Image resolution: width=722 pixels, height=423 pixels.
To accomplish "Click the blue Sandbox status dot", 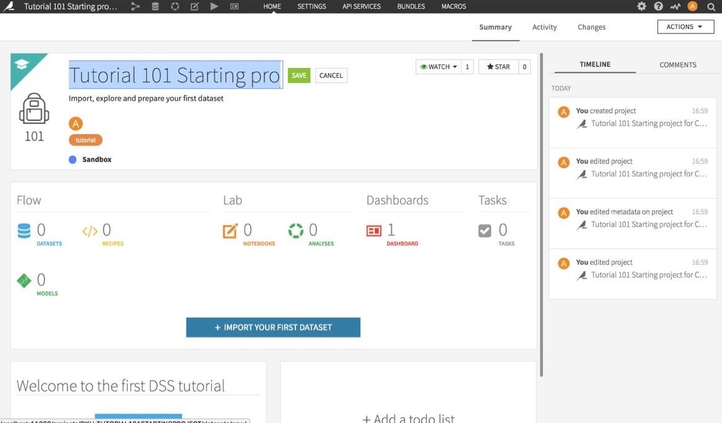I will (x=72, y=160).
